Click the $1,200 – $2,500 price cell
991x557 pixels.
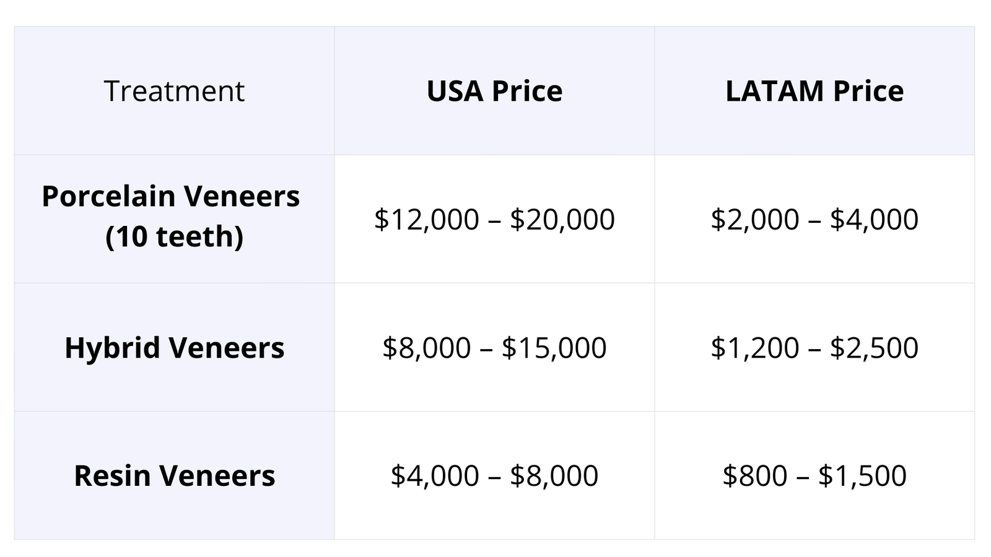click(x=814, y=347)
